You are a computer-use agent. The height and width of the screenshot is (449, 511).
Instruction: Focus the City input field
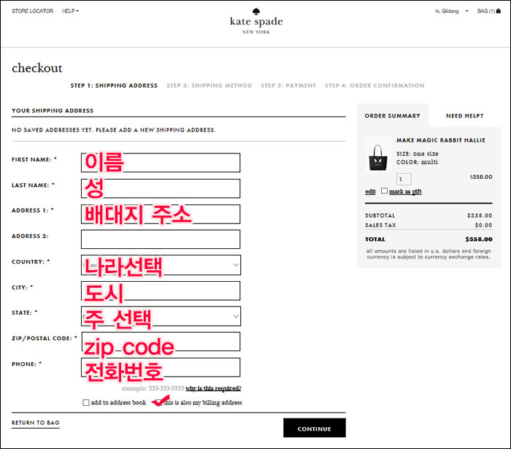pyautogui.click(x=161, y=291)
